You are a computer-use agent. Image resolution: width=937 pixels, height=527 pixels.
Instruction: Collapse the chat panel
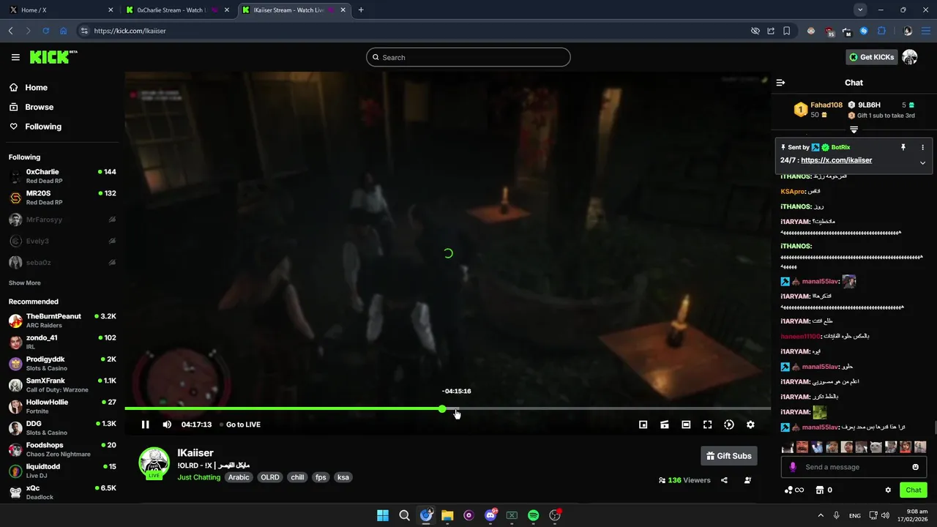click(x=780, y=83)
